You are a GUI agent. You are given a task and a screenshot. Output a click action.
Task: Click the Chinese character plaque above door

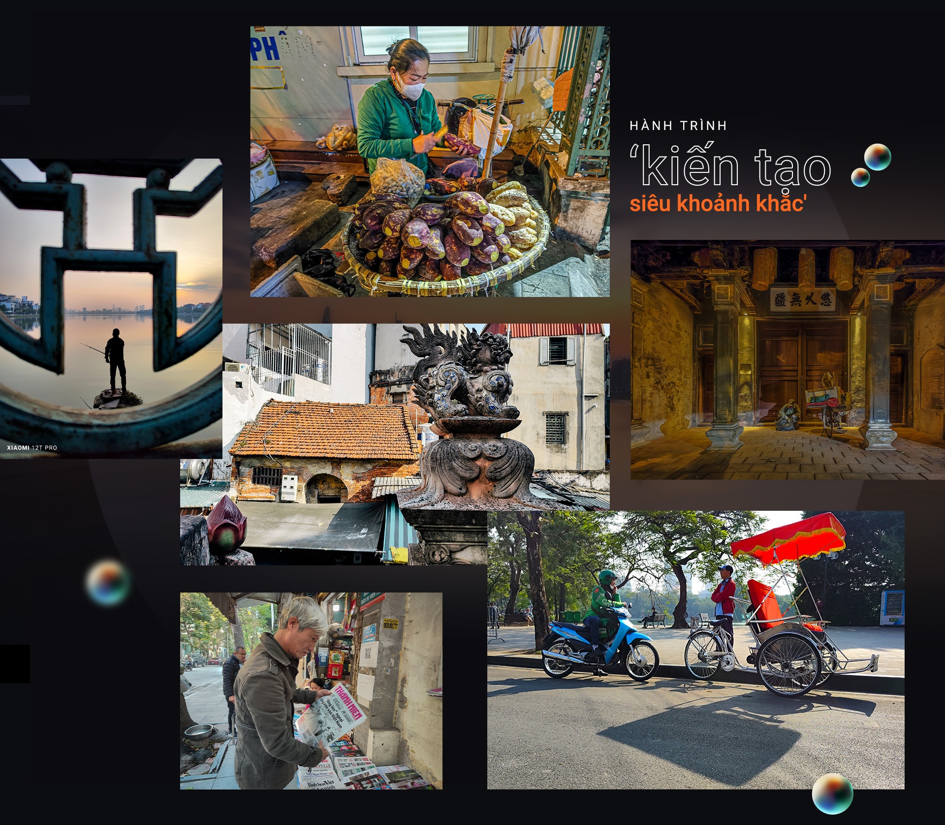pyautogui.click(x=803, y=300)
